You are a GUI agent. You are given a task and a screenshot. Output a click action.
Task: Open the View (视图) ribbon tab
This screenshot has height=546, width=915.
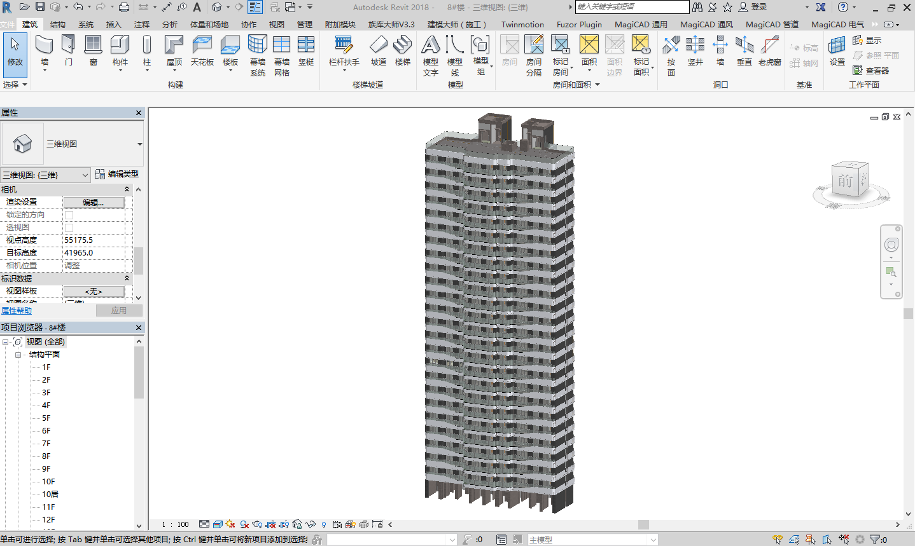(x=277, y=24)
